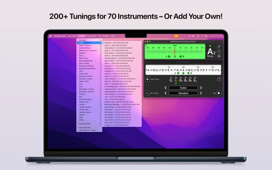This screenshot has height=170, width=272.
Task: Open Spotlight search in the menu bar
Action: click(x=202, y=36)
